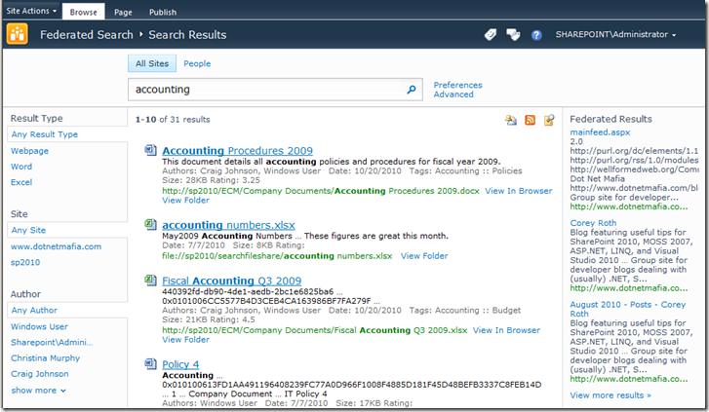709x412 pixels.
Task: Click View Folder under Accounting Procedures 2009
Action: tap(186, 200)
